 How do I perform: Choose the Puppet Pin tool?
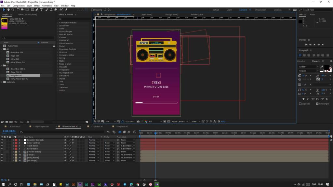tap(66, 10)
